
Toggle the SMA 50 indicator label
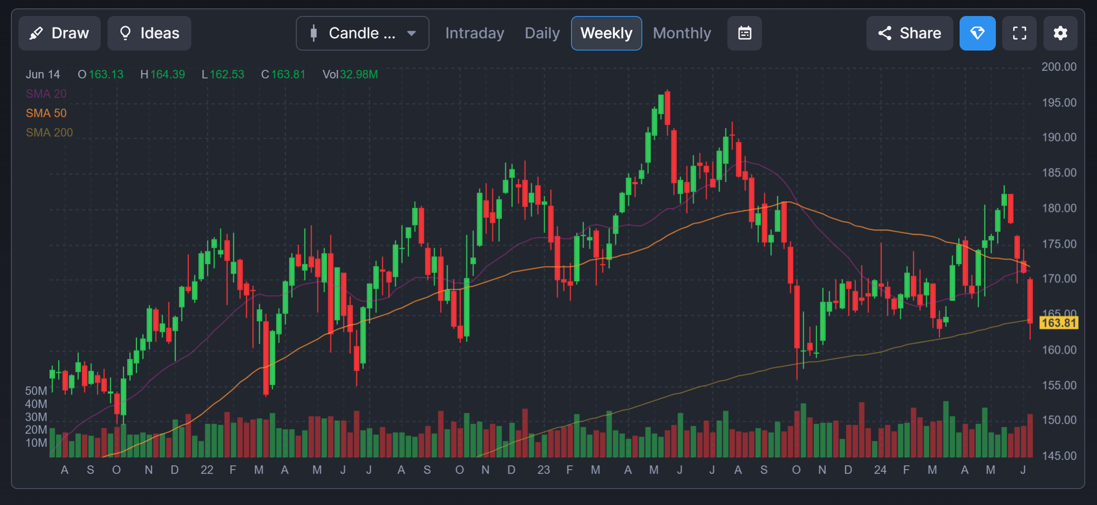46,113
